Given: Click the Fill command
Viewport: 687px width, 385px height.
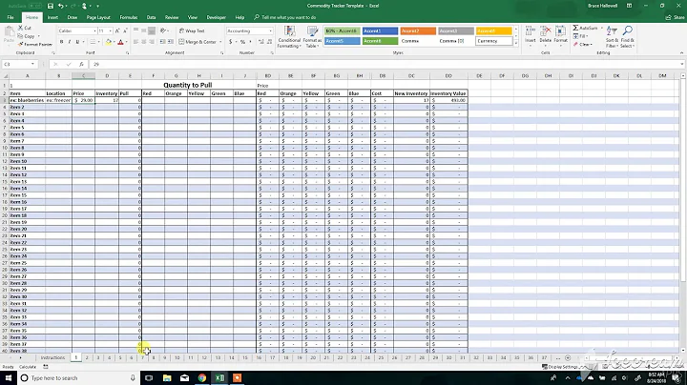Looking at the screenshot, I should coord(581,36).
